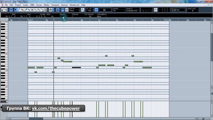The width and height of the screenshot is (213, 120).
Task: Open the Window (1) menu
Action: tap(75, 5)
